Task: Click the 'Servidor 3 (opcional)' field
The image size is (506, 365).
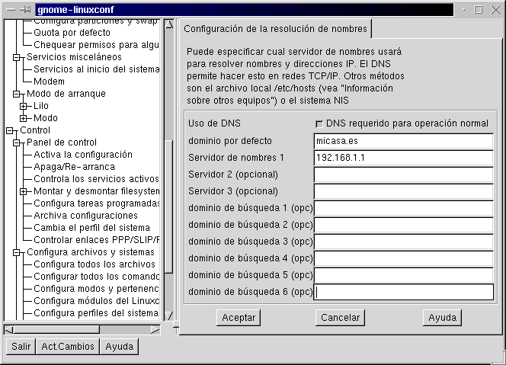Action: click(404, 191)
